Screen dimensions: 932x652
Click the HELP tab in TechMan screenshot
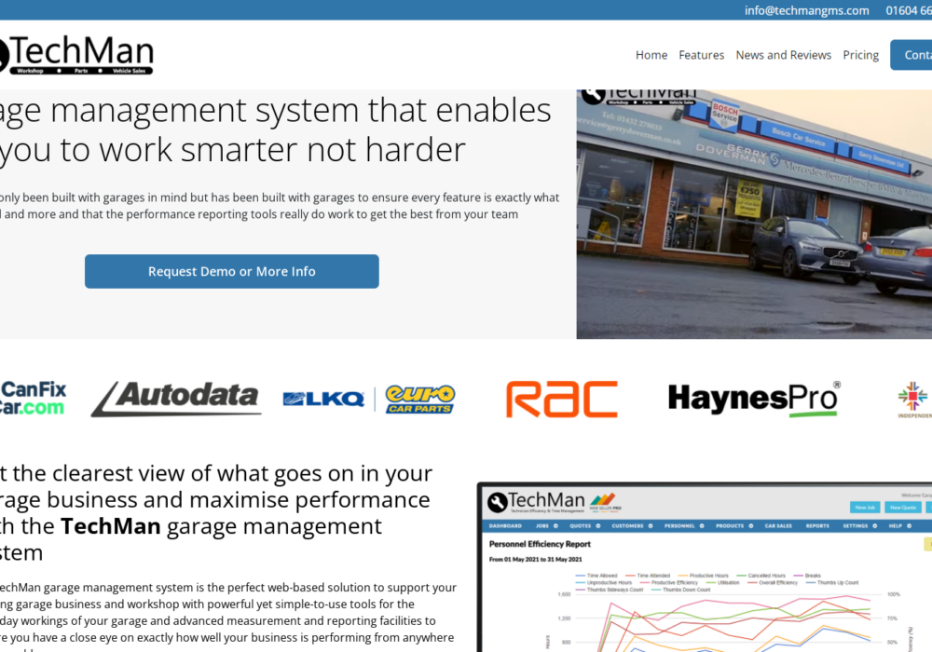(900, 526)
